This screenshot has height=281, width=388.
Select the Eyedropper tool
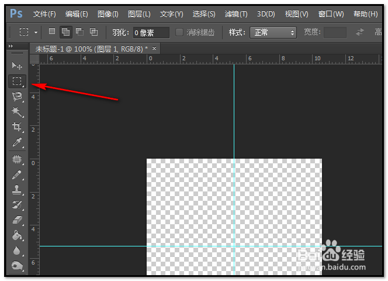click(x=17, y=142)
